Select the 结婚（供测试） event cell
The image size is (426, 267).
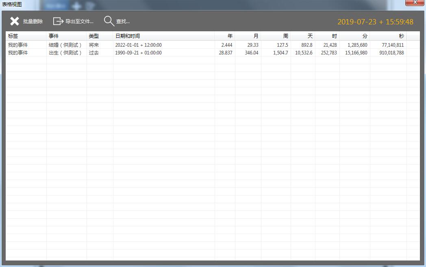tap(65, 45)
